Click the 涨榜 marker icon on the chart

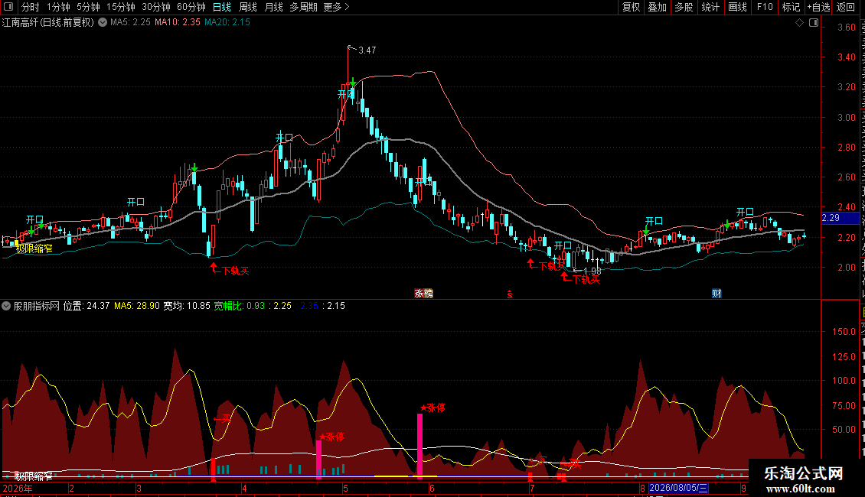[x=423, y=294]
